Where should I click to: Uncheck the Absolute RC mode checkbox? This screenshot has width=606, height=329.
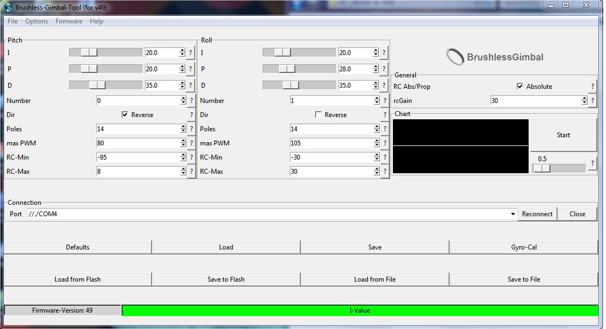[520, 87]
